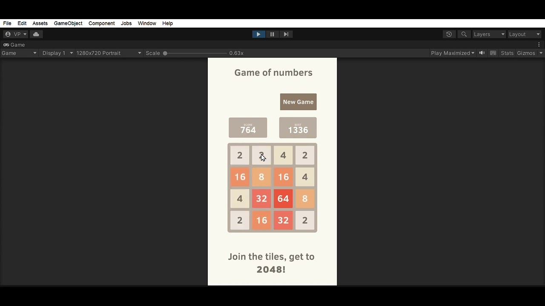Open the Assets menu
Viewport: 545px width, 306px height.
(x=40, y=23)
